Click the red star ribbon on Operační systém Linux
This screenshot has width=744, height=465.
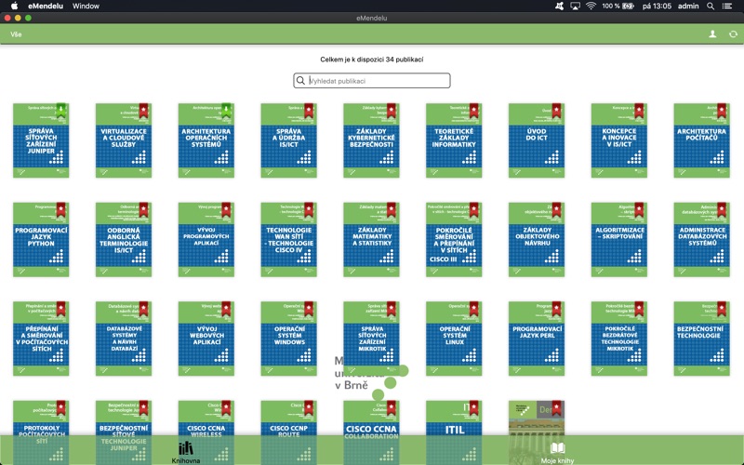(x=474, y=309)
